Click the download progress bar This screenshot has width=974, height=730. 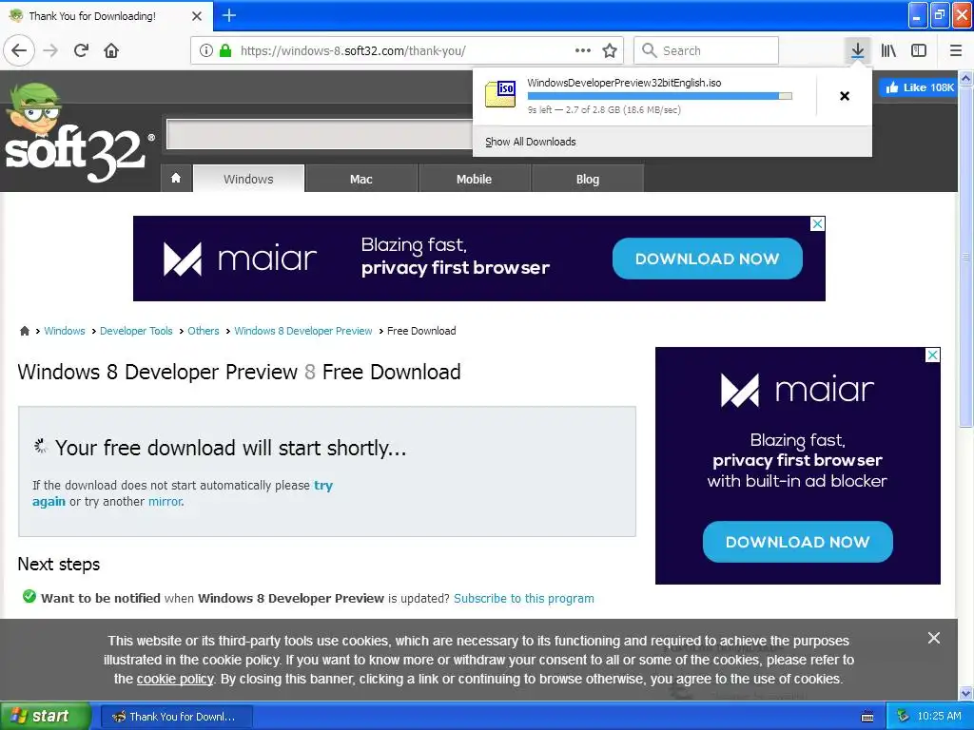(x=660, y=96)
